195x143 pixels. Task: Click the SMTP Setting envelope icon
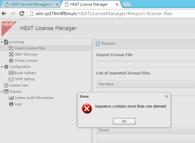(11, 79)
